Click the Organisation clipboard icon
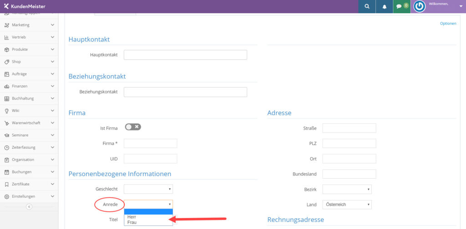The height and width of the screenshot is (229, 466). click(x=6, y=160)
